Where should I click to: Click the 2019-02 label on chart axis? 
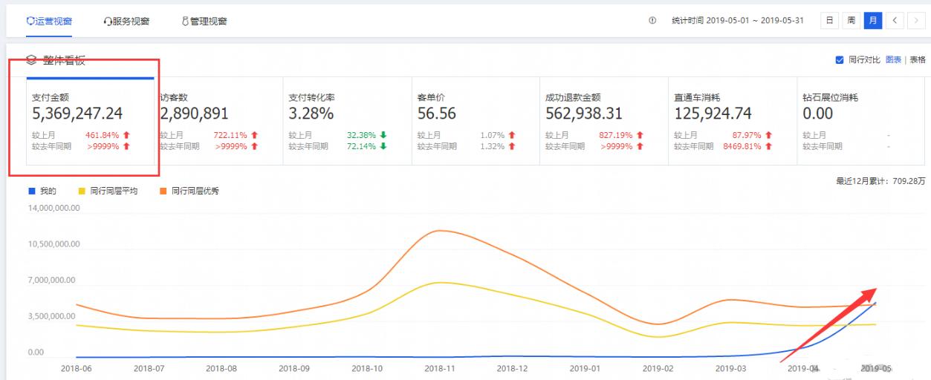click(658, 368)
